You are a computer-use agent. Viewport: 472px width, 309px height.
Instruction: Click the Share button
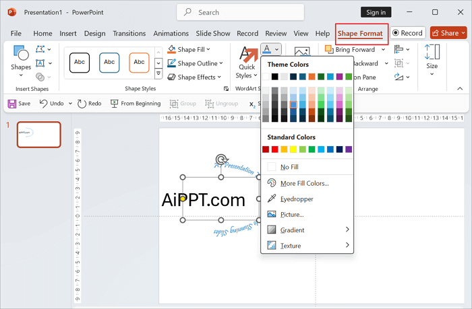(x=448, y=33)
